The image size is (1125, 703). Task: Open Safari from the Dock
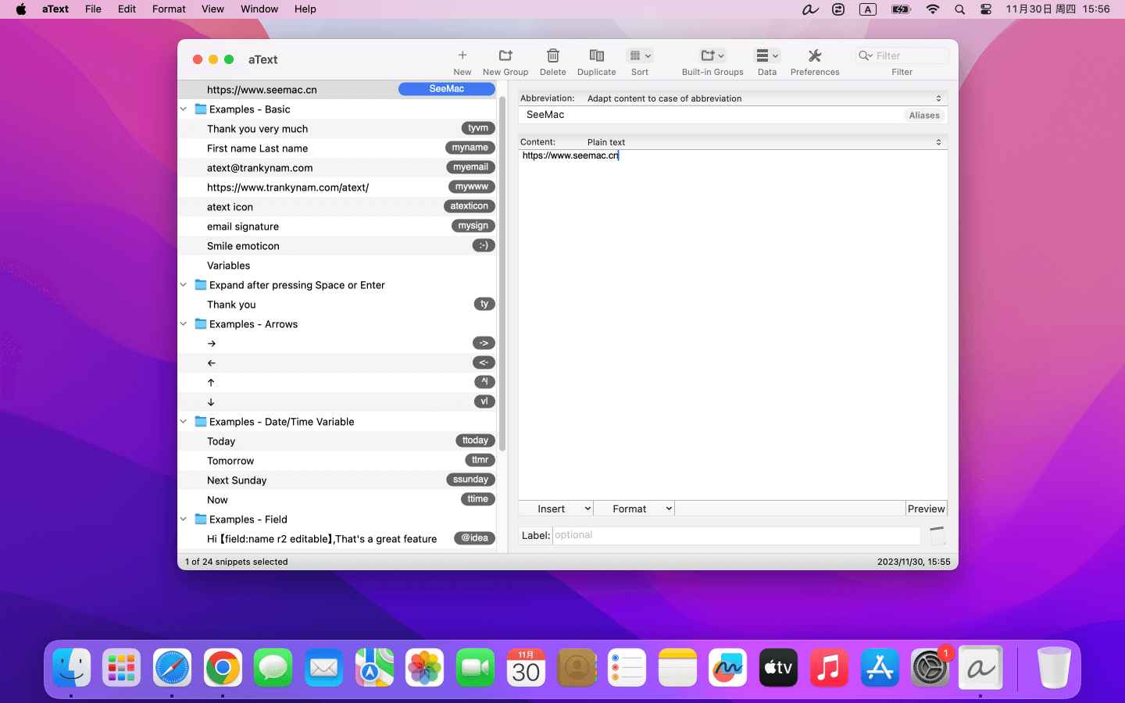pyautogui.click(x=172, y=668)
